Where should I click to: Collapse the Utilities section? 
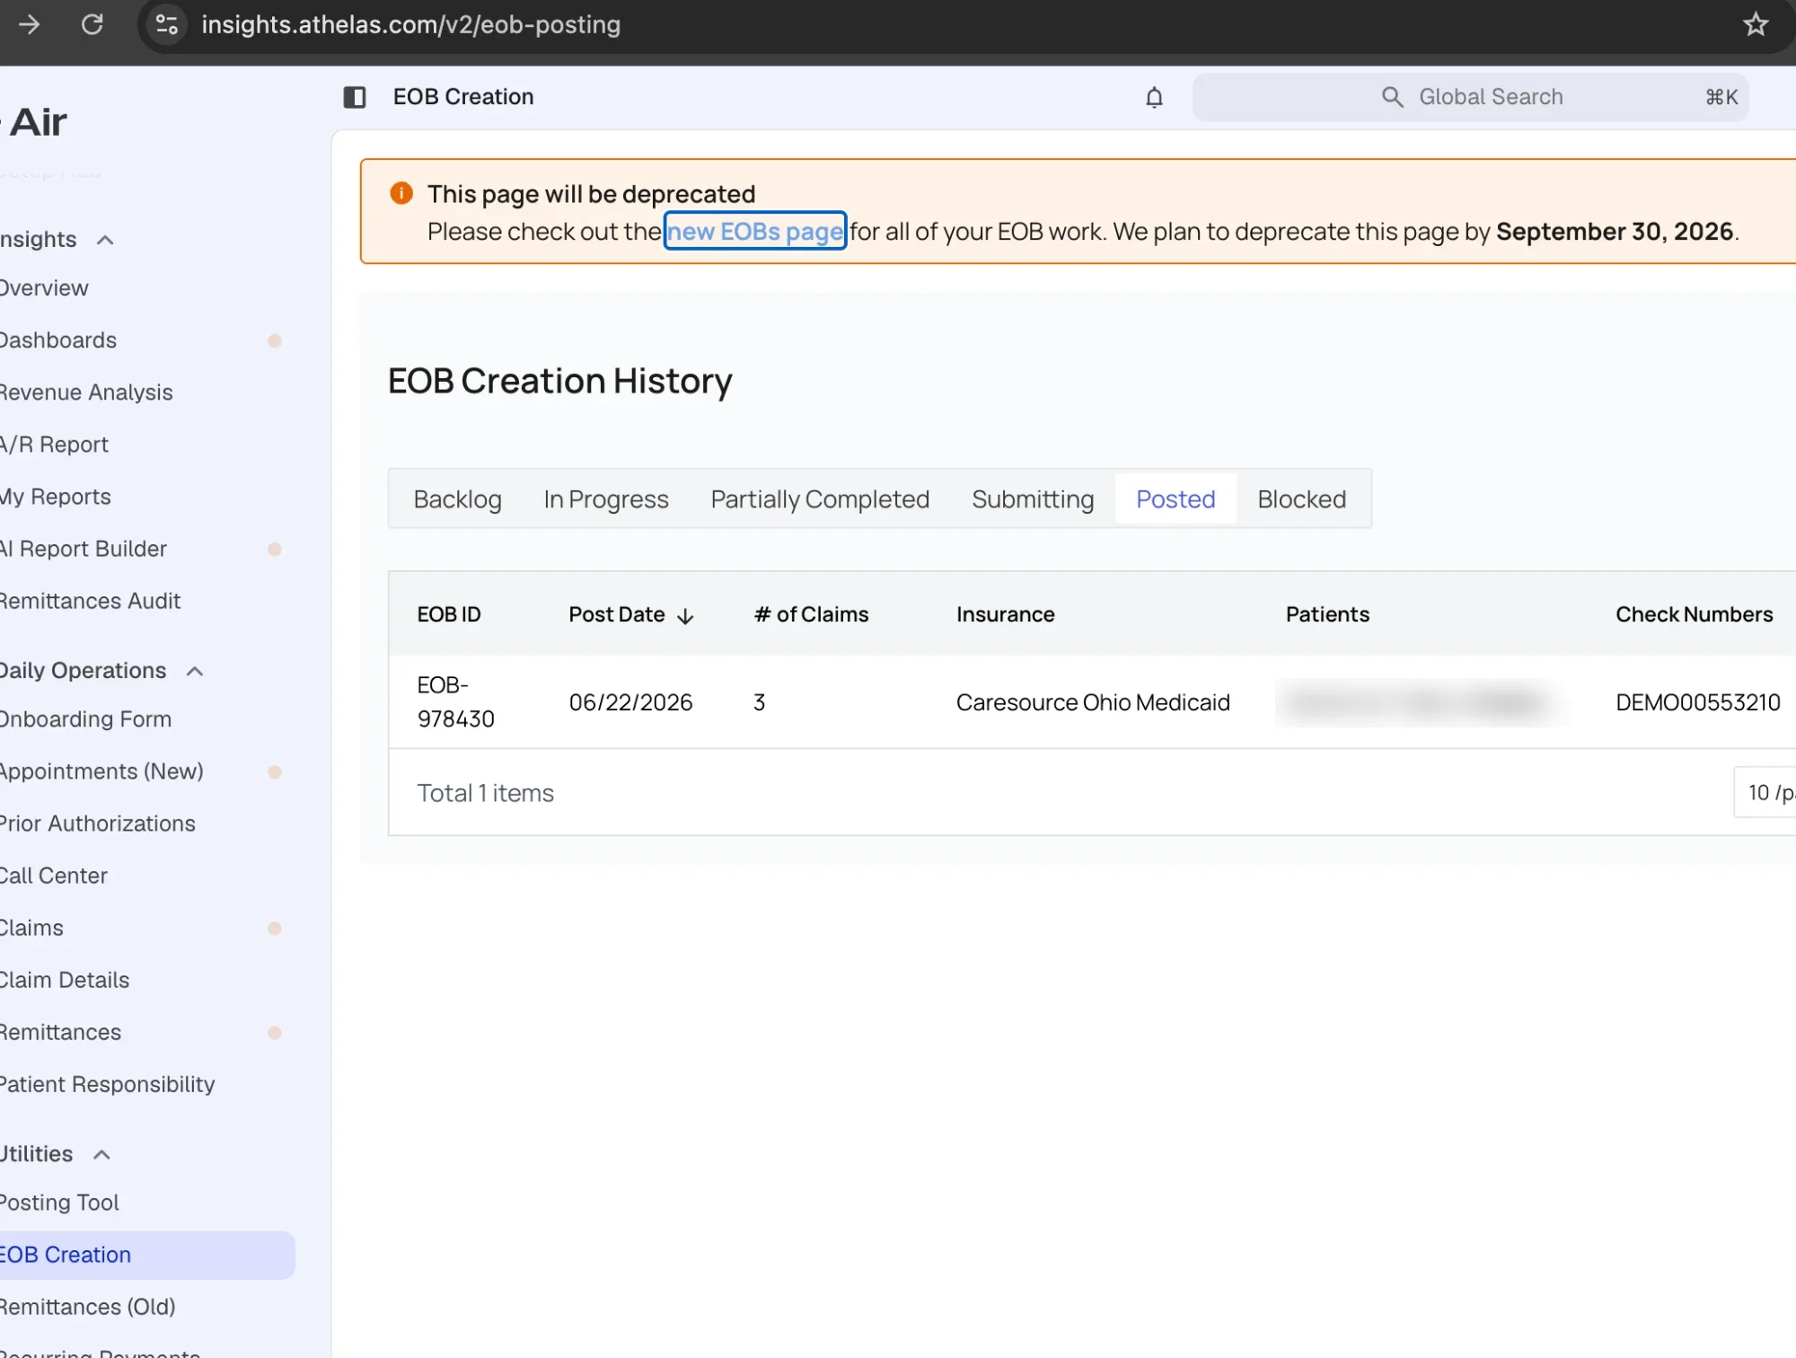coord(101,1154)
